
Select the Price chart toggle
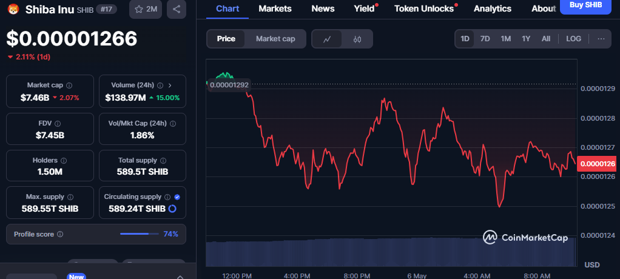tap(226, 39)
